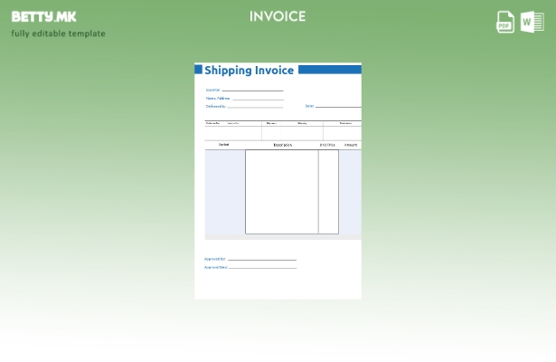The height and width of the screenshot is (362, 556).
Task: Click the Unit Price column header
Action: [327, 145]
